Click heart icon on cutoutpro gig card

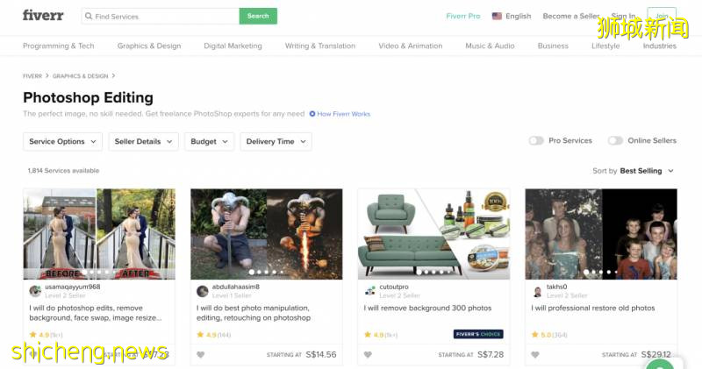368,355
